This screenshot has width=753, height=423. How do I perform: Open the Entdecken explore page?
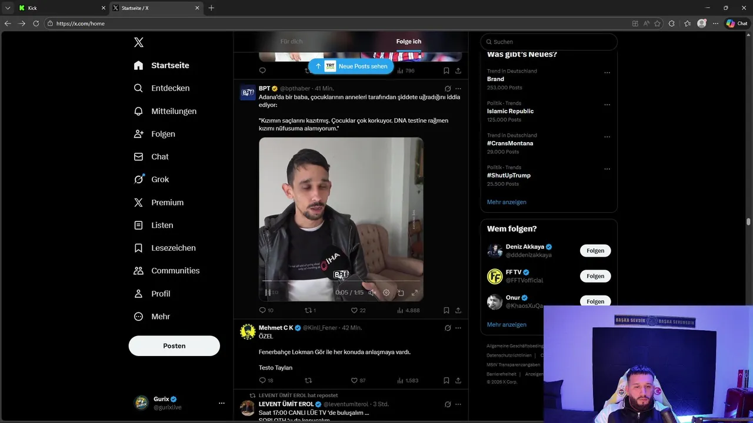(162, 88)
